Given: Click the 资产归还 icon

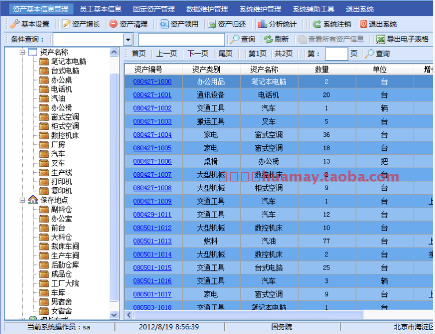Looking at the screenshot, I should tap(212, 24).
